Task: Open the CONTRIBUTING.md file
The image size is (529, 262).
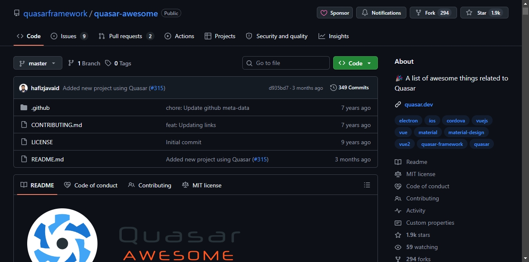Action: point(56,125)
